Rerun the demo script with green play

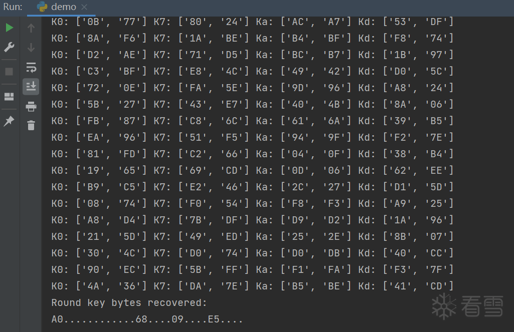tap(9, 28)
